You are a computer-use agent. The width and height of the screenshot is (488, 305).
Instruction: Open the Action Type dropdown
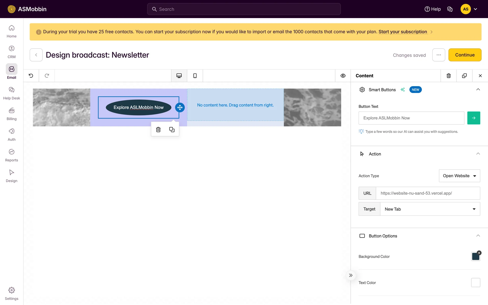point(459,176)
